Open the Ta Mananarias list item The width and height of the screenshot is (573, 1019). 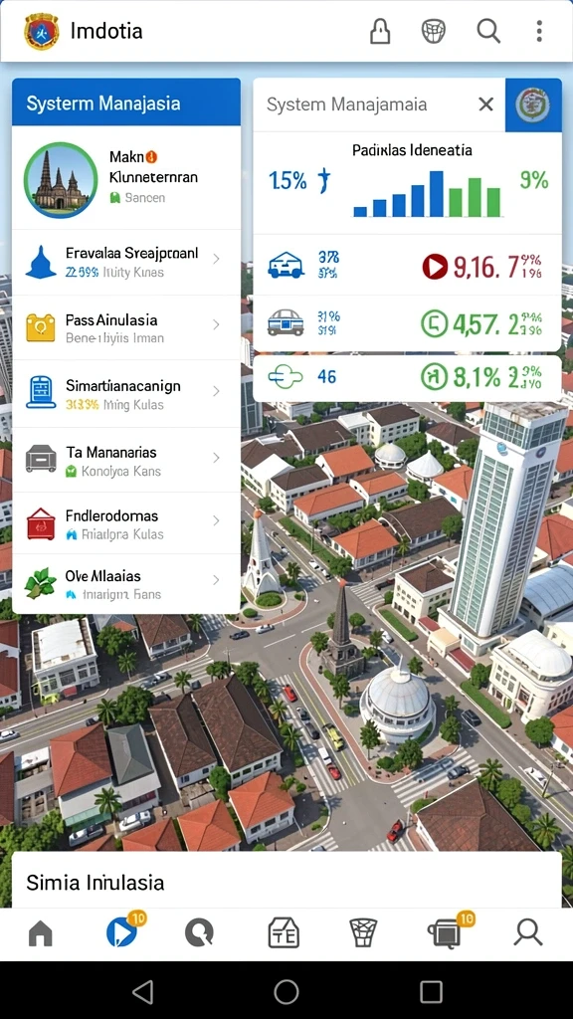[x=126, y=460]
